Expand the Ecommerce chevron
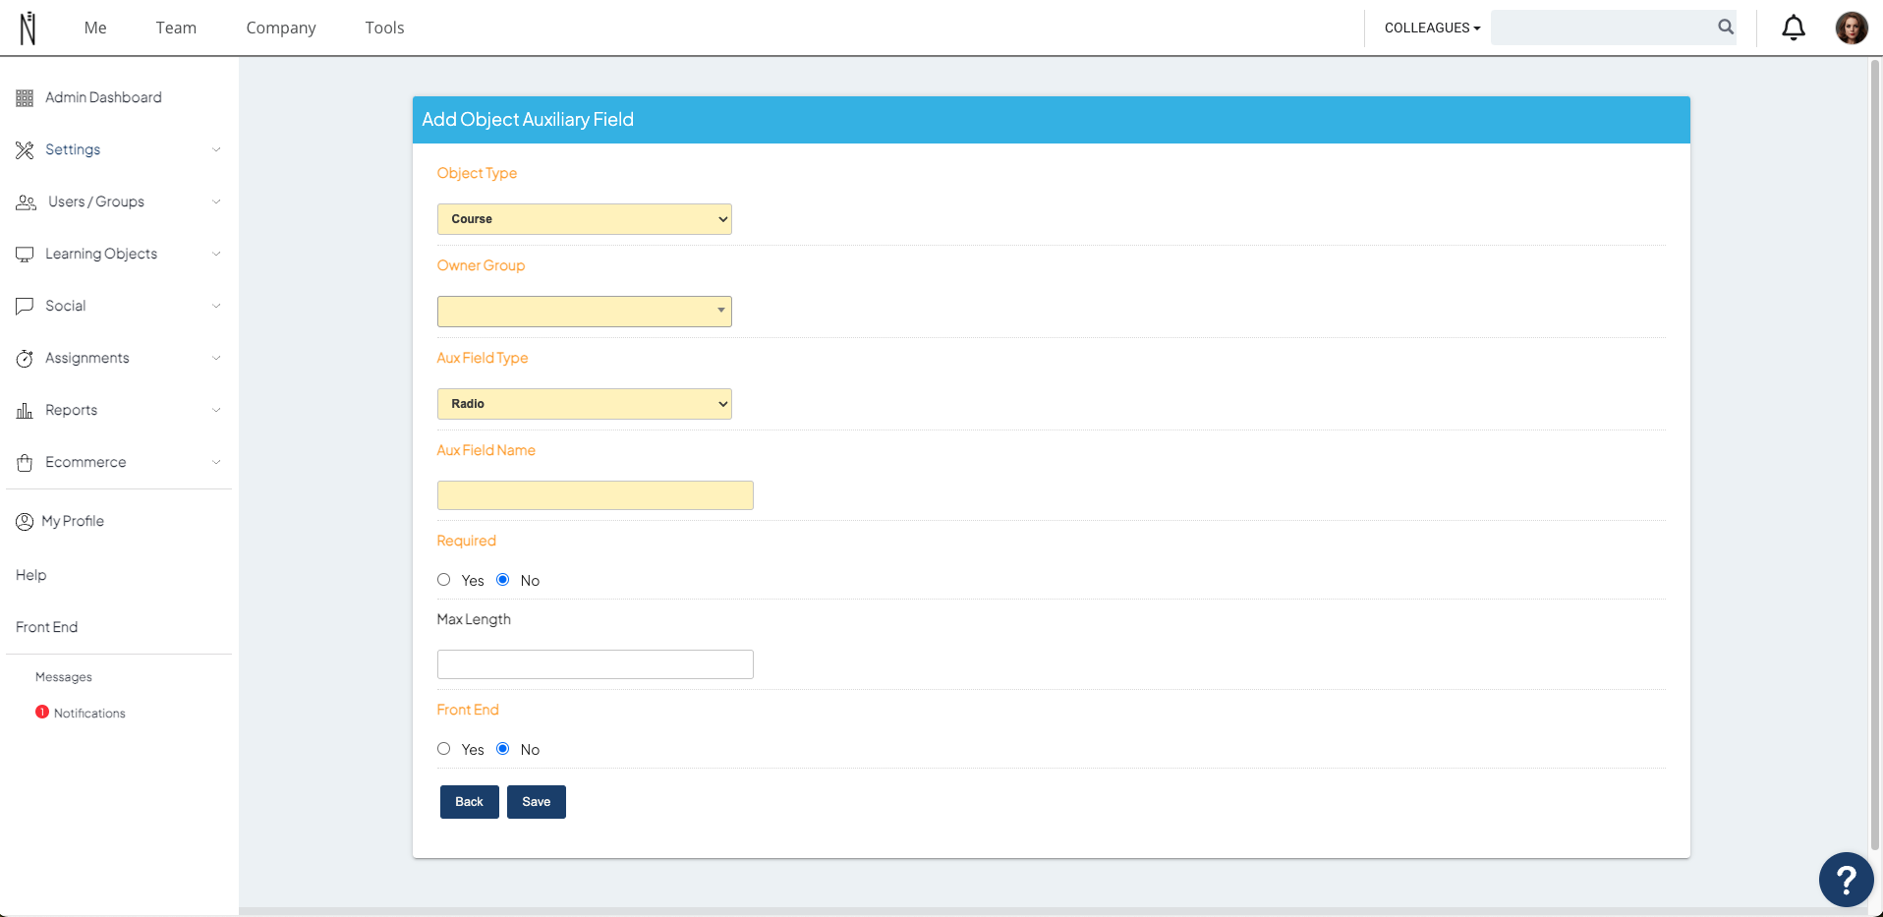The height and width of the screenshot is (917, 1883). tap(216, 462)
